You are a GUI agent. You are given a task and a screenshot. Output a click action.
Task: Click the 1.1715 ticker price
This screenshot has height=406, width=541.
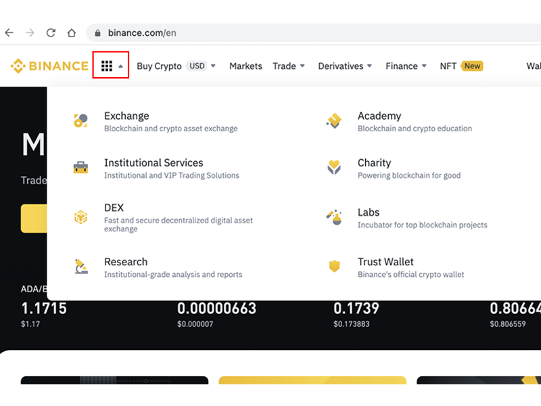click(x=44, y=309)
